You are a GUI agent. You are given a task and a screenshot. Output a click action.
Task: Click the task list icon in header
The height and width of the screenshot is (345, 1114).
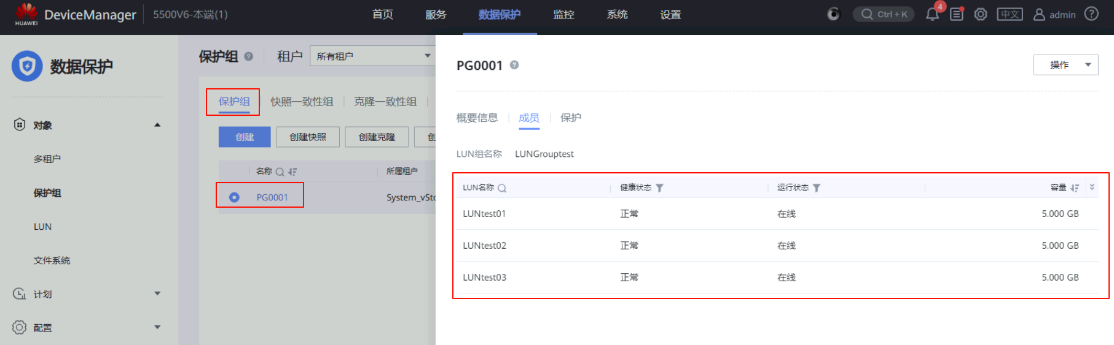[957, 15]
